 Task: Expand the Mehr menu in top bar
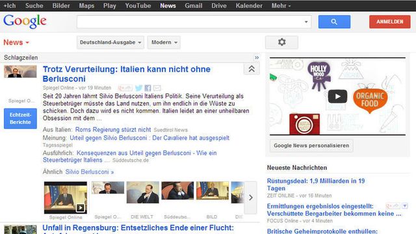(281, 6)
